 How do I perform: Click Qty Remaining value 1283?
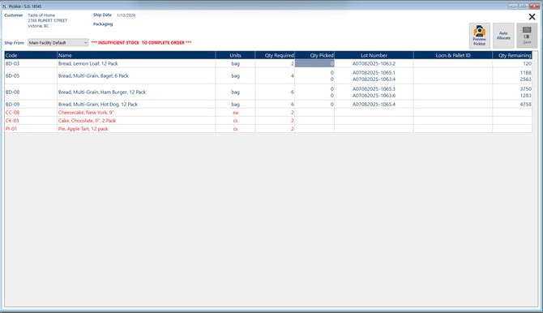click(x=526, y=96)
